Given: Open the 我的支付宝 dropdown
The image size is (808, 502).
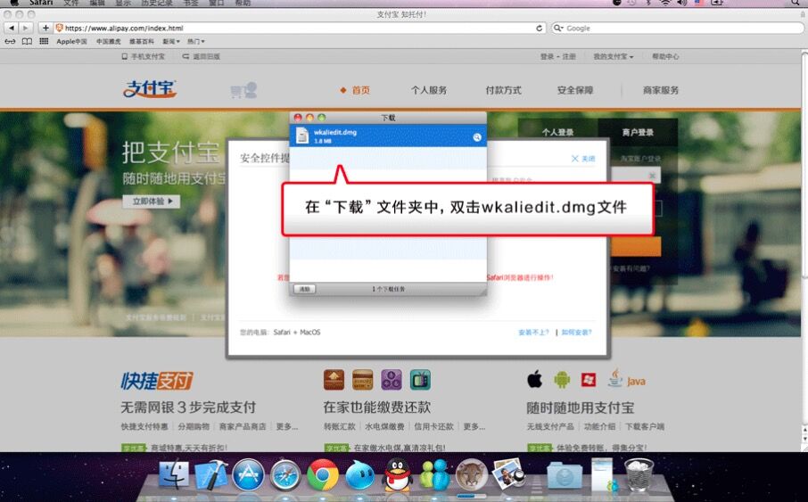Looking at the screenshot, I should [x=614, y=57].
